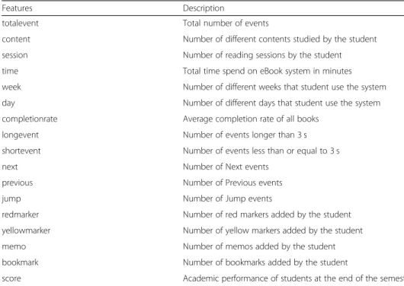This screenshot has width=404, height=286.
Task: Click 'Number of events less than or equal' text
Action: [261, 151]
